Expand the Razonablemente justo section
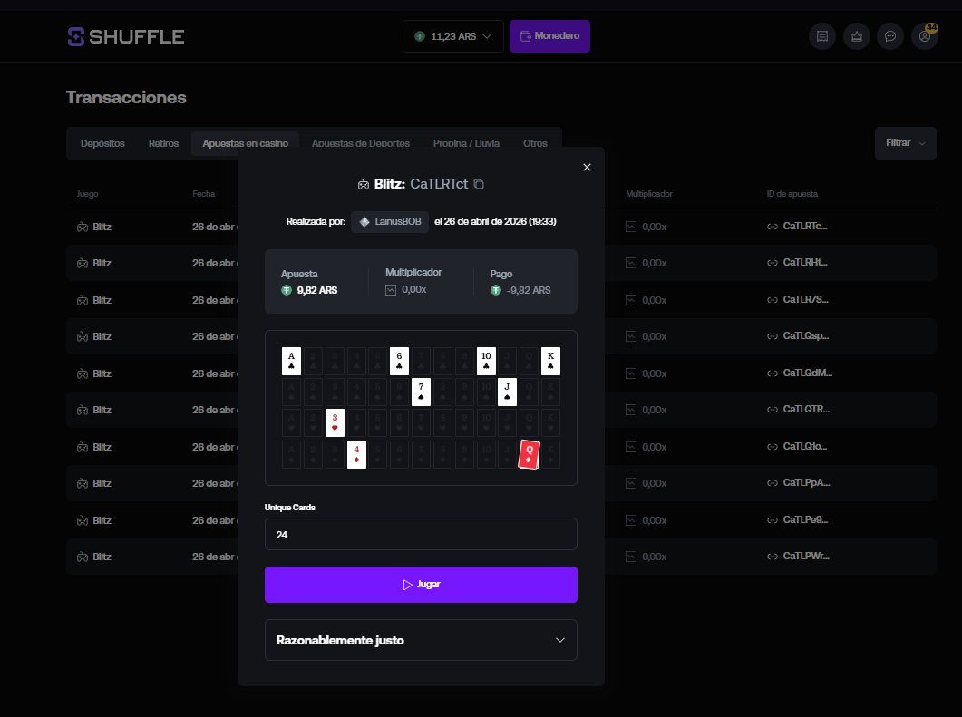The height and width of the screenshot is (717, 962). click(421, 640)
